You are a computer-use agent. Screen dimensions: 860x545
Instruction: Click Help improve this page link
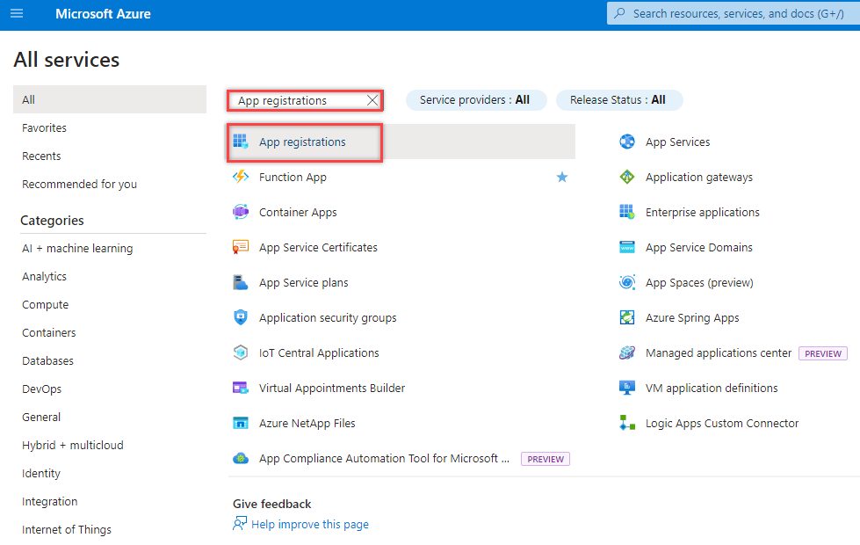tap(310, 524)
